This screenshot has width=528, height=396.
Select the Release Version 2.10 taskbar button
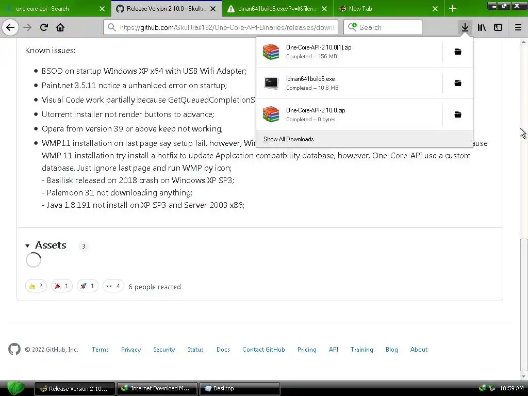[x=74, y=389]
